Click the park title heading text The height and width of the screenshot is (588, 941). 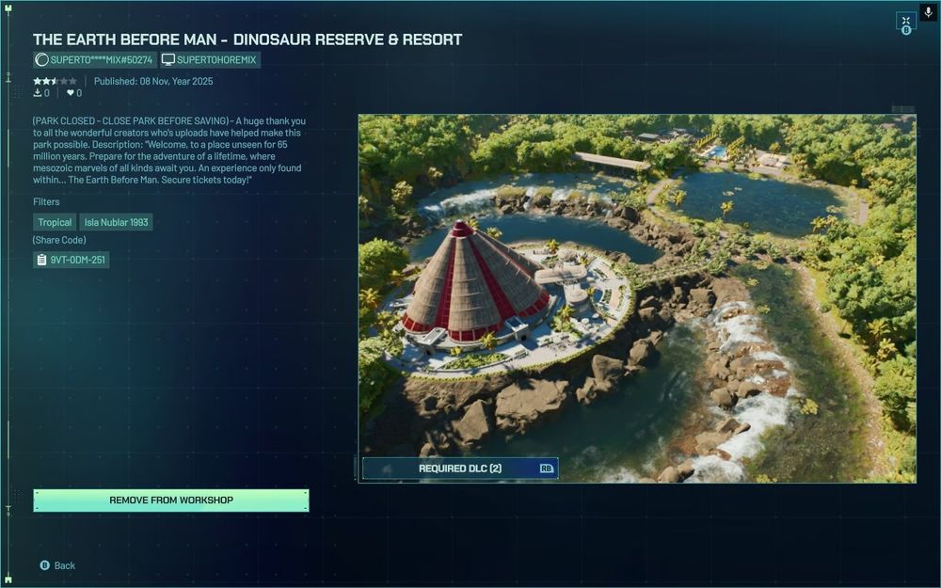pyautogui.click(x=247, y=40)
